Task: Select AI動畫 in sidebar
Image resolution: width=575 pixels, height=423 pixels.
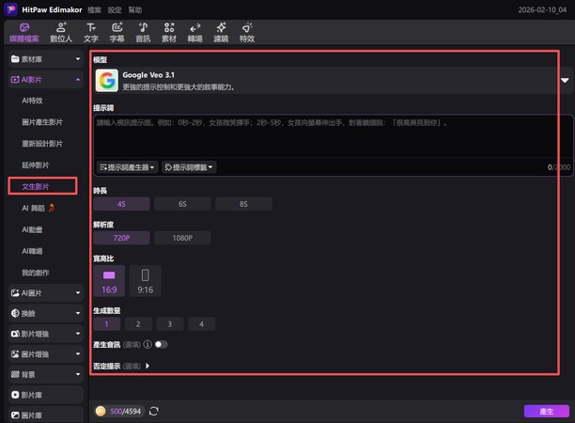Action: pos(32,229)
